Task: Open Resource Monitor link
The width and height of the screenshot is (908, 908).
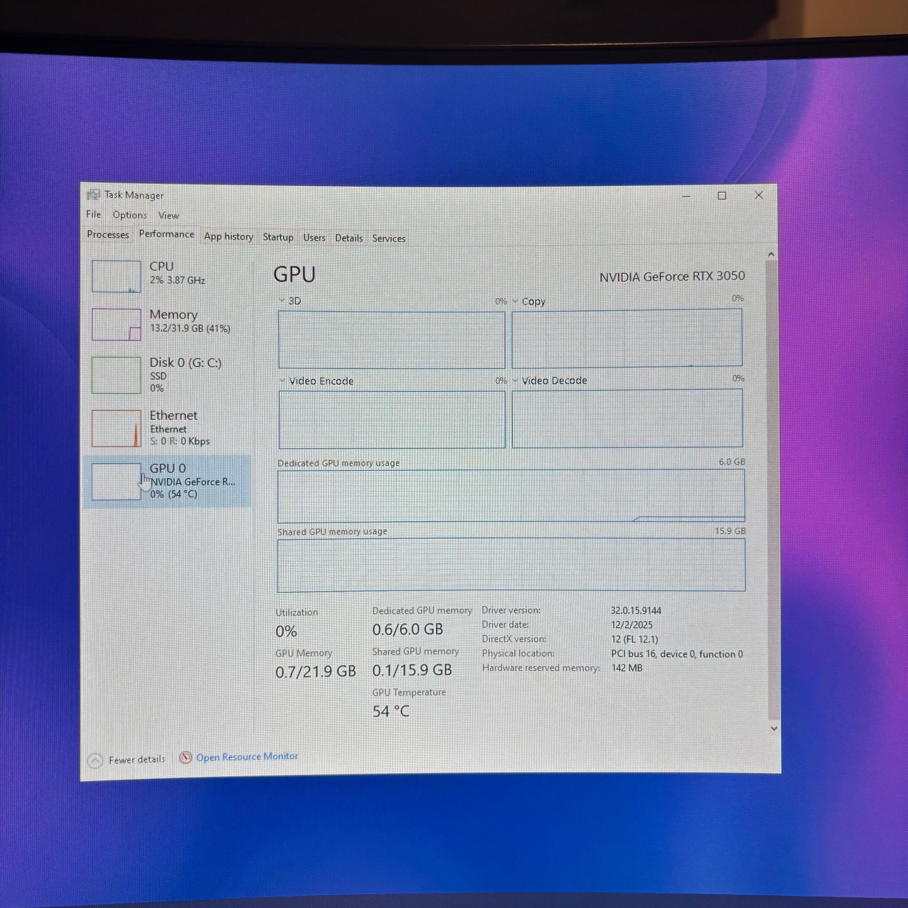Action: pyautogui.click(x=247, y=757)
